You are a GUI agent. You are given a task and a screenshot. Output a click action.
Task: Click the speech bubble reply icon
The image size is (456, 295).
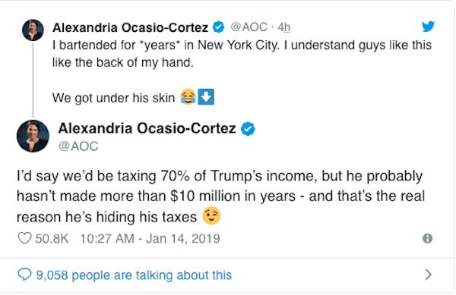point(24,275)
